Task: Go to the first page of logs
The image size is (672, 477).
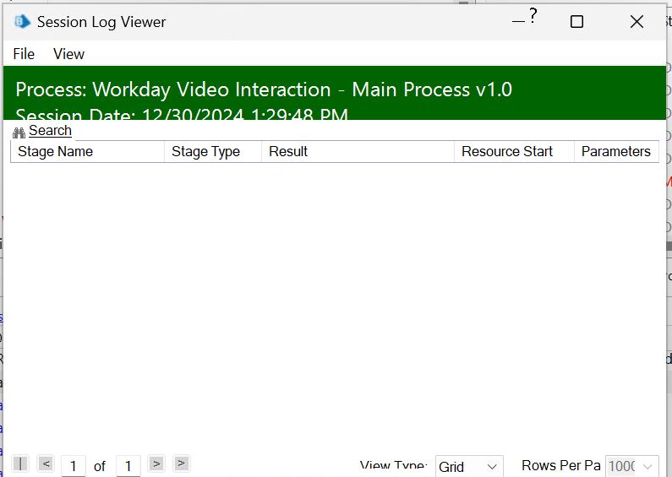Action: (x=20, y=463)
